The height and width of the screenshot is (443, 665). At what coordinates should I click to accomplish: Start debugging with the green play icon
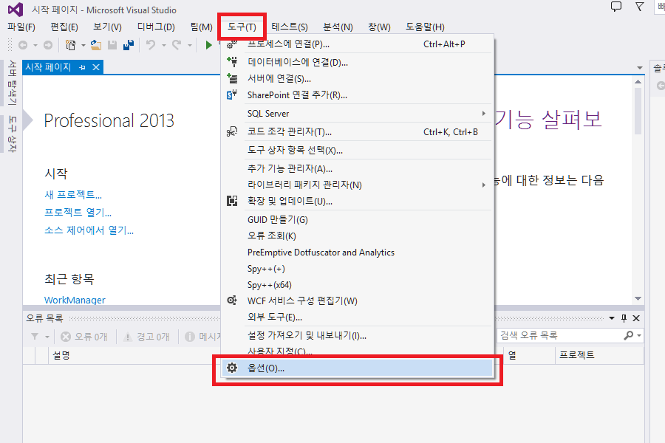(208, 45)
